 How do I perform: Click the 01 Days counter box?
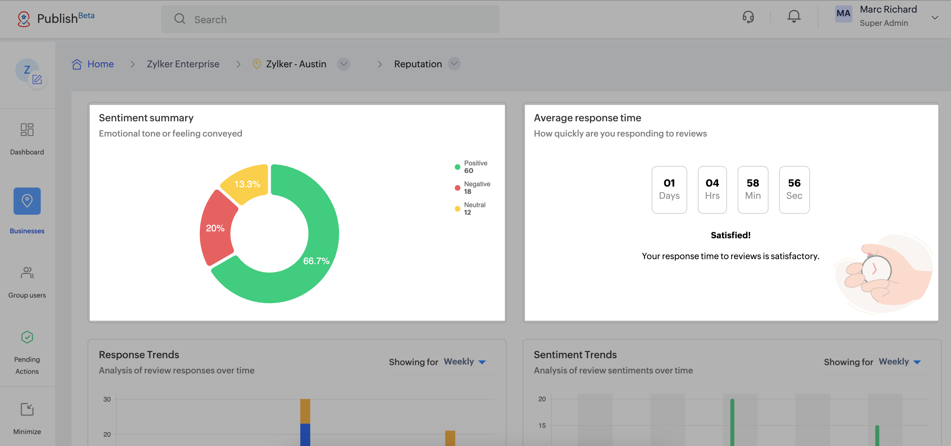[x=669, y=190]
